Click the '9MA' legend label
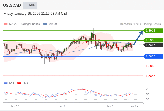This screenshot has height=111, width=164. click(26, 83)
